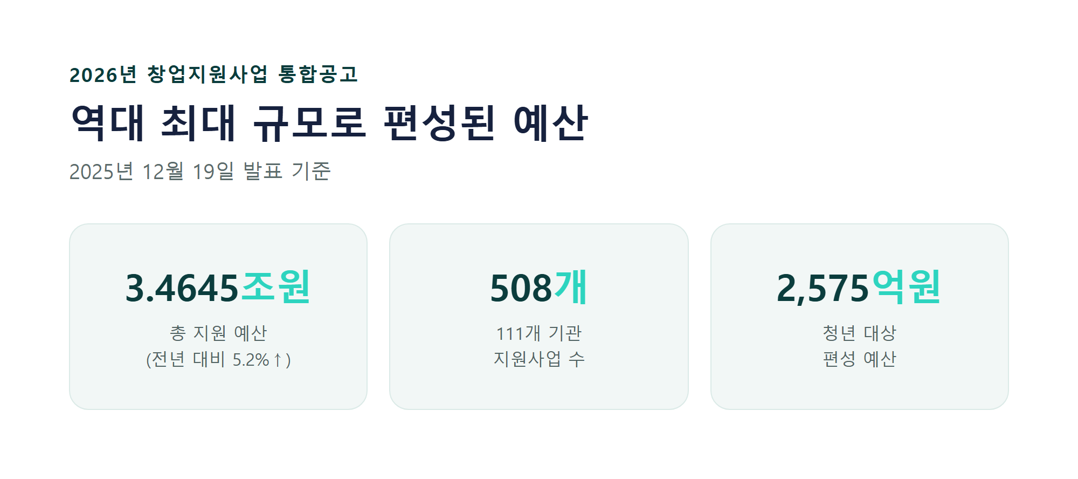Click the up arrow next to 5.2%

pyautogui.click(x=278, y=359)
